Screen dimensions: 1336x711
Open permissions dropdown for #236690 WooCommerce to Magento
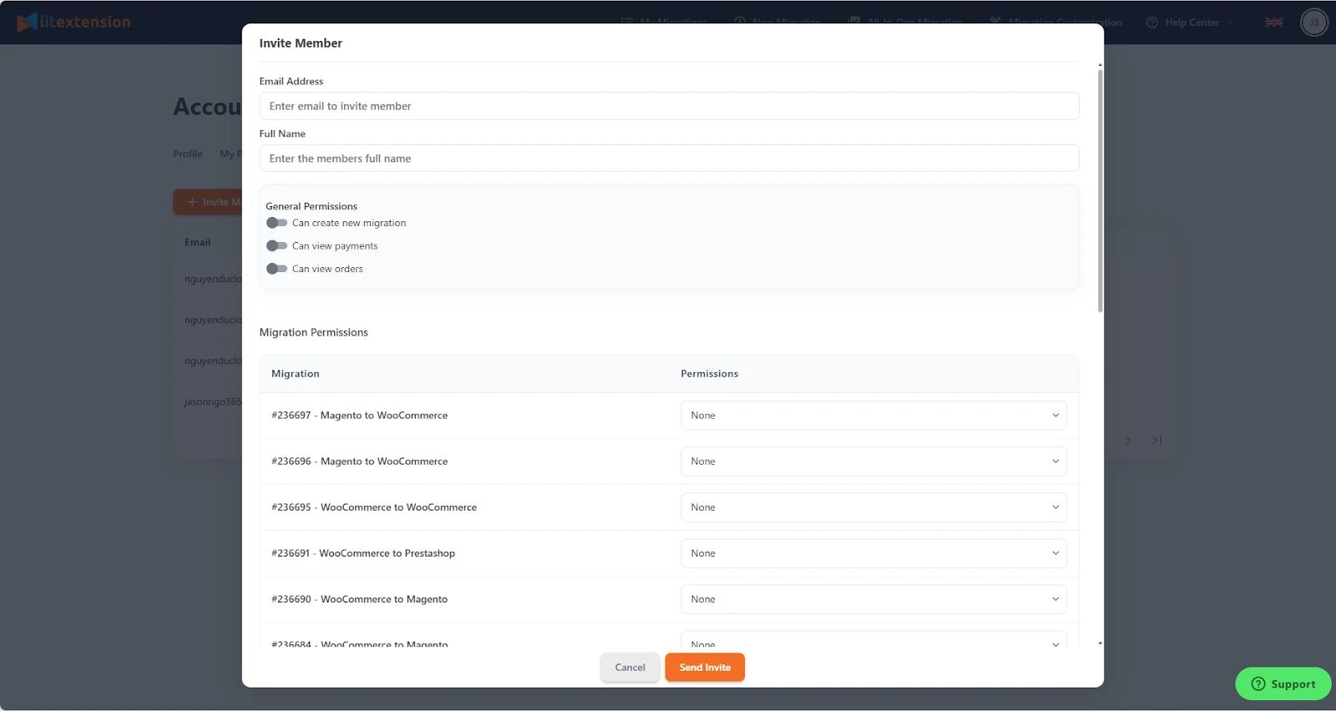(873, 599)
